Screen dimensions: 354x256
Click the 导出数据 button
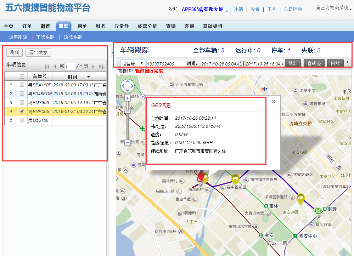click(x=38, y=52)
